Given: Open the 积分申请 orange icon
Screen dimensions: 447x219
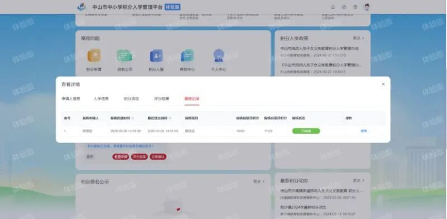Looking at the screenshot, I should 94,56.
